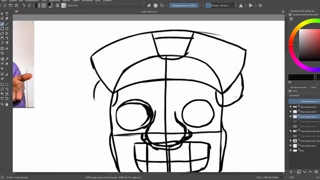Enable wrap-around mode
The width and height of the screenshot is (320, 180).
260,5
